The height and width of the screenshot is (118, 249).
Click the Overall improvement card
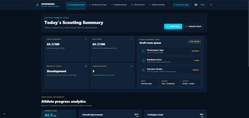point(110,114)
